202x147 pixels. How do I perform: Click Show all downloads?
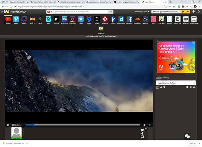[x=193, y=143]
